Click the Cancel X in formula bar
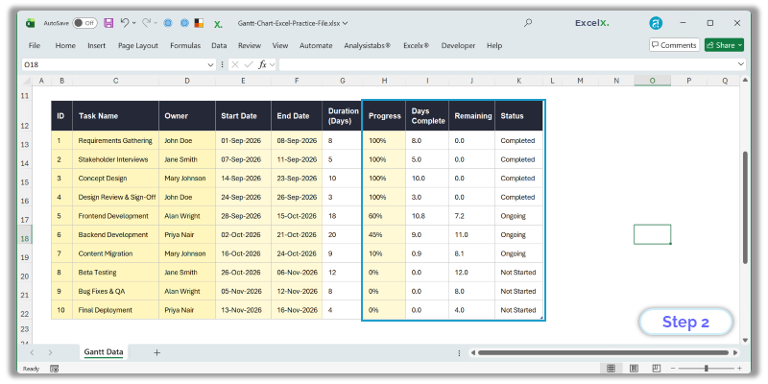The image size is (768, 384). [x=234, y=64]
